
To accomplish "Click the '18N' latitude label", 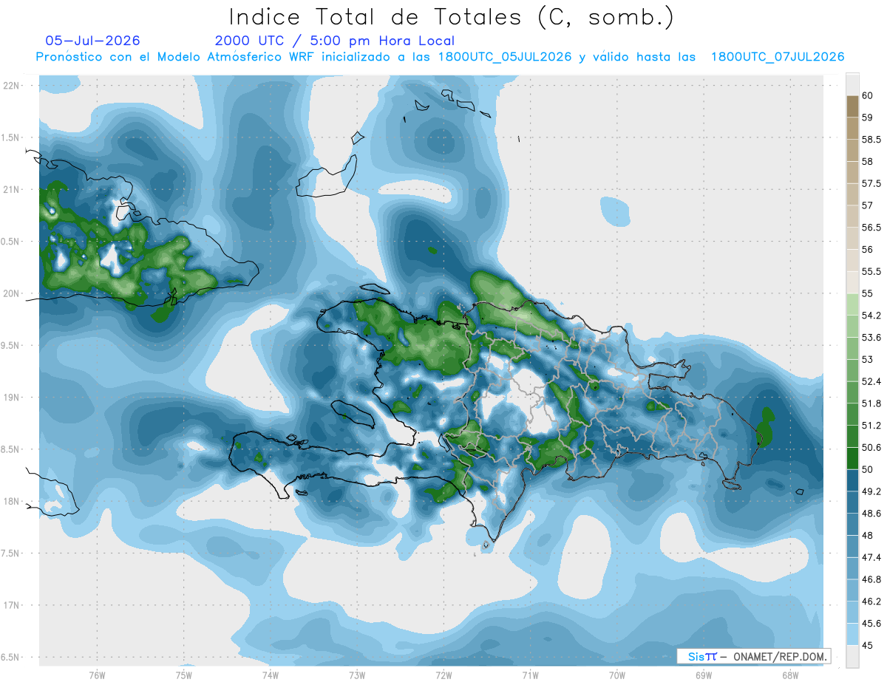I will coord(11,501).
